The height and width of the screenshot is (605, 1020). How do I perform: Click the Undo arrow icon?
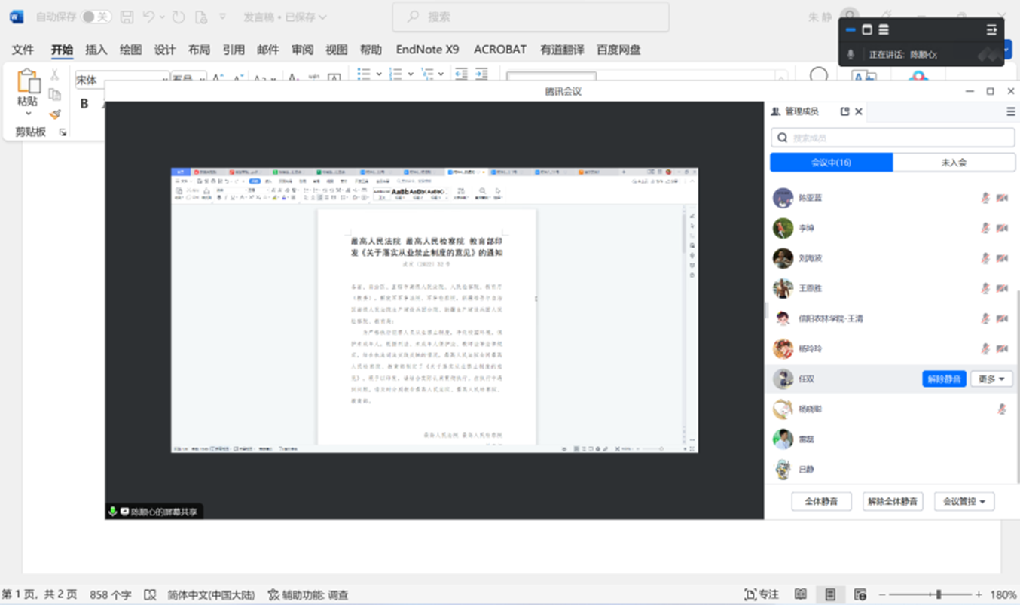pyautogui.click(x=149, y=17)
